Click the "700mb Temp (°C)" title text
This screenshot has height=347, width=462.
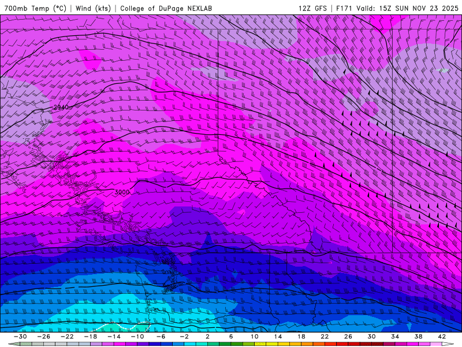pos(35,8)
